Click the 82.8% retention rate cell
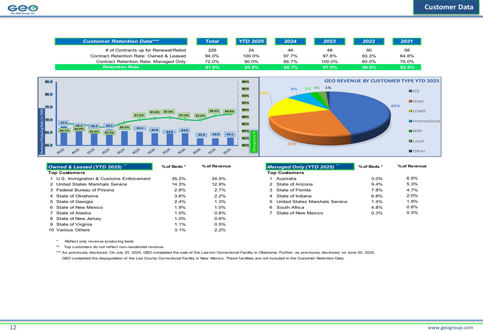The image size is (483, 331). [x=407, y=67]
